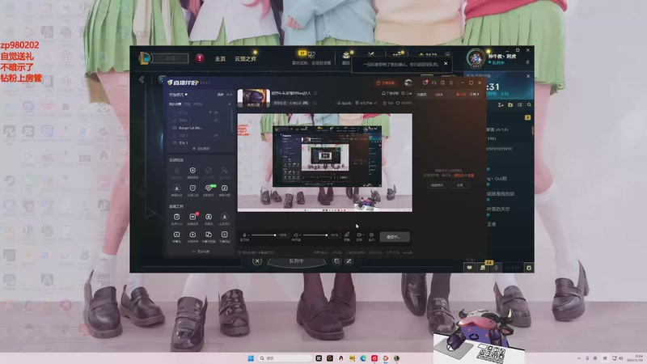Click the shield icon in interactive tools
Viewport: 647px width, 364px height.
point(192,171)
